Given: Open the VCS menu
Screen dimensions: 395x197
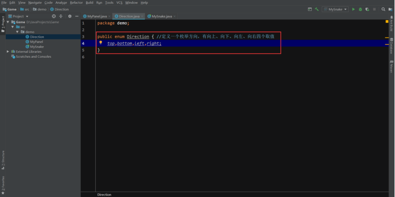Looking at the screenshot, I should click(x=119, y=2).
